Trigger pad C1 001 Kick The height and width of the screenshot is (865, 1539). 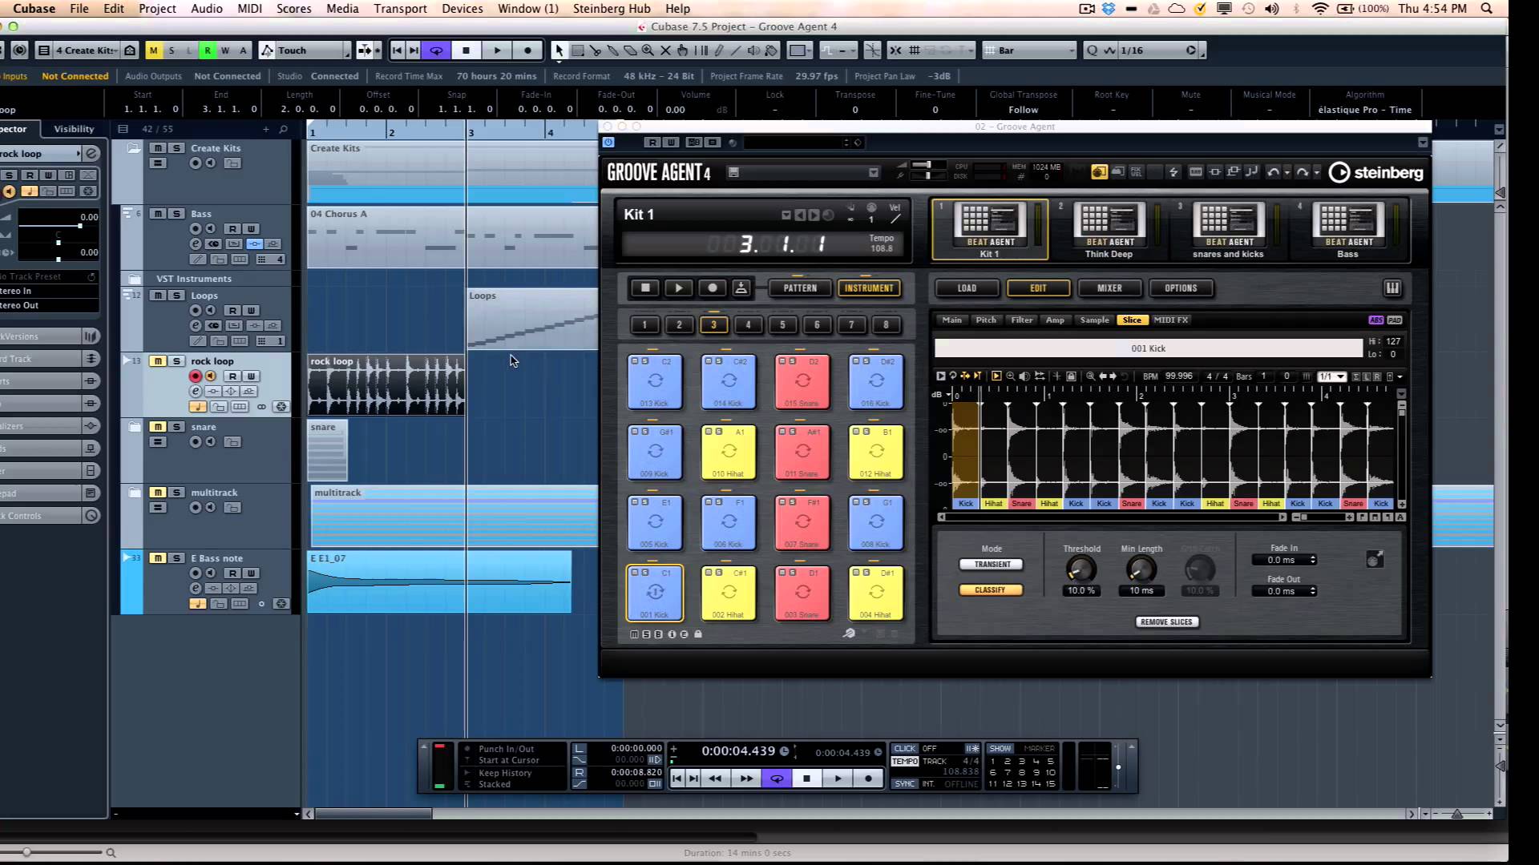(655, 593)
